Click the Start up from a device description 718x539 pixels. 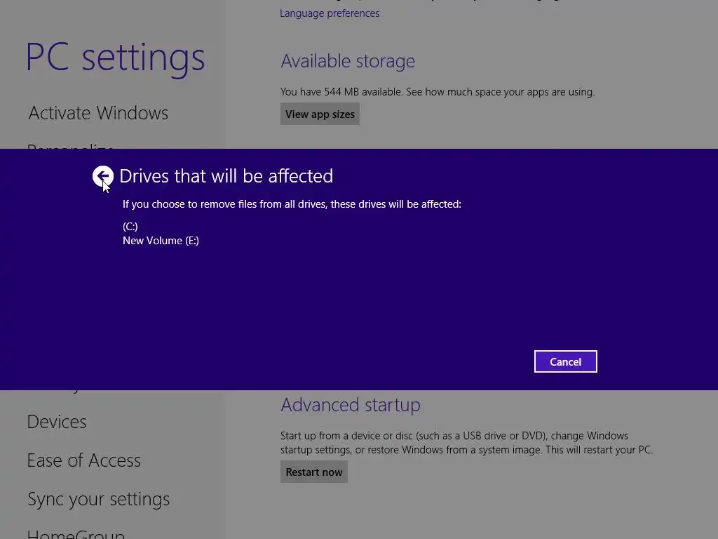coord(466,443)
